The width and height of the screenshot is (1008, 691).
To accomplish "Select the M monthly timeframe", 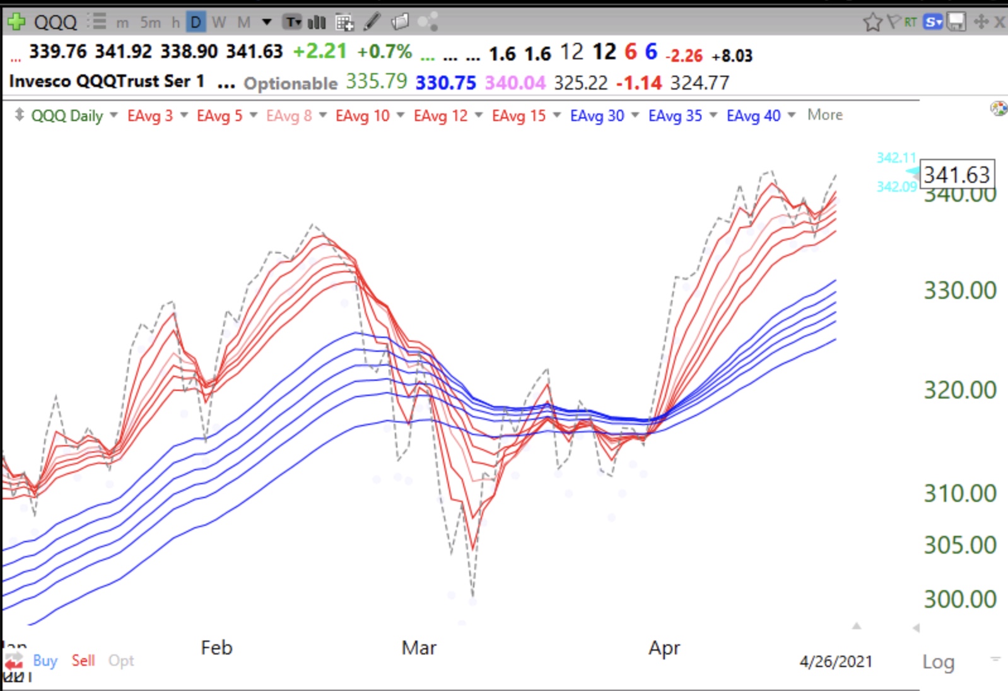I will [243, 23].
